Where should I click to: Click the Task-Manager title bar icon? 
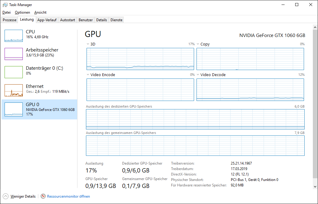tap(5, 5)
